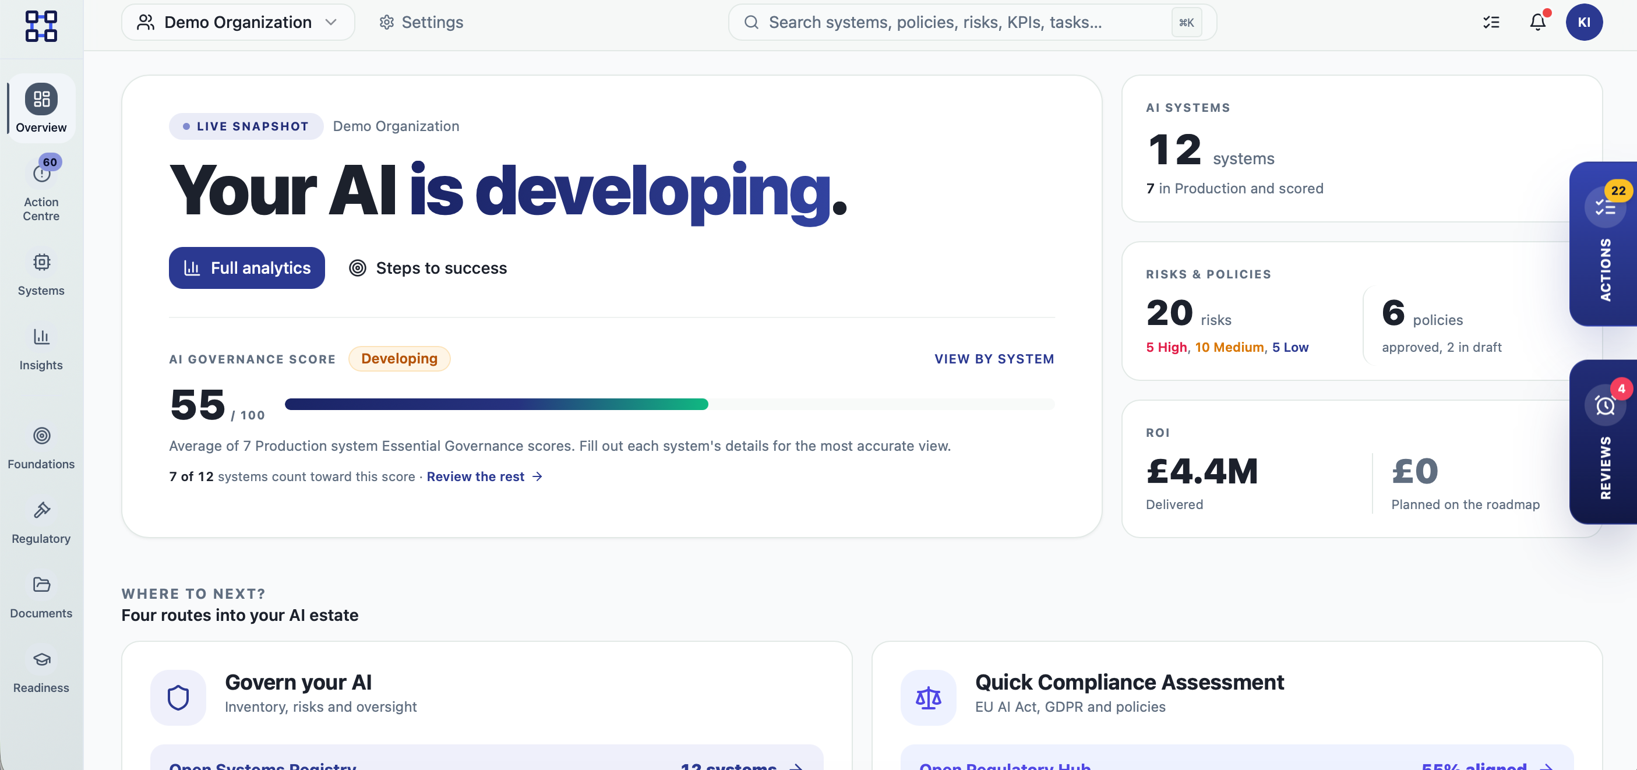The height and width of the screenshot is (770, 1637).
Task: Open the AI Systems summary card
Action: coord(1361,149)
